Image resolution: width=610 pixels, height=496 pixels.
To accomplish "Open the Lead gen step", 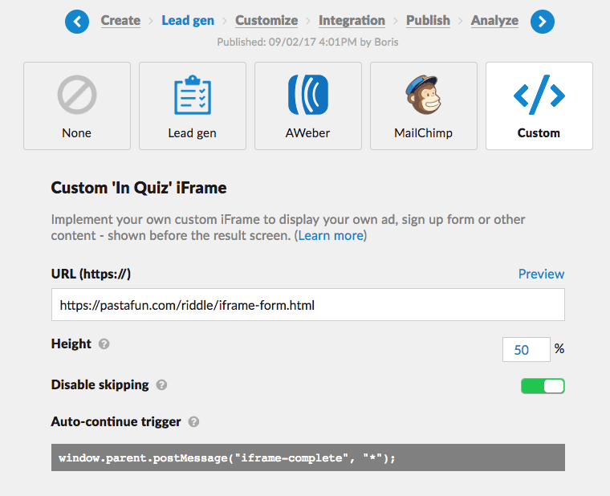I will (188, 20).
